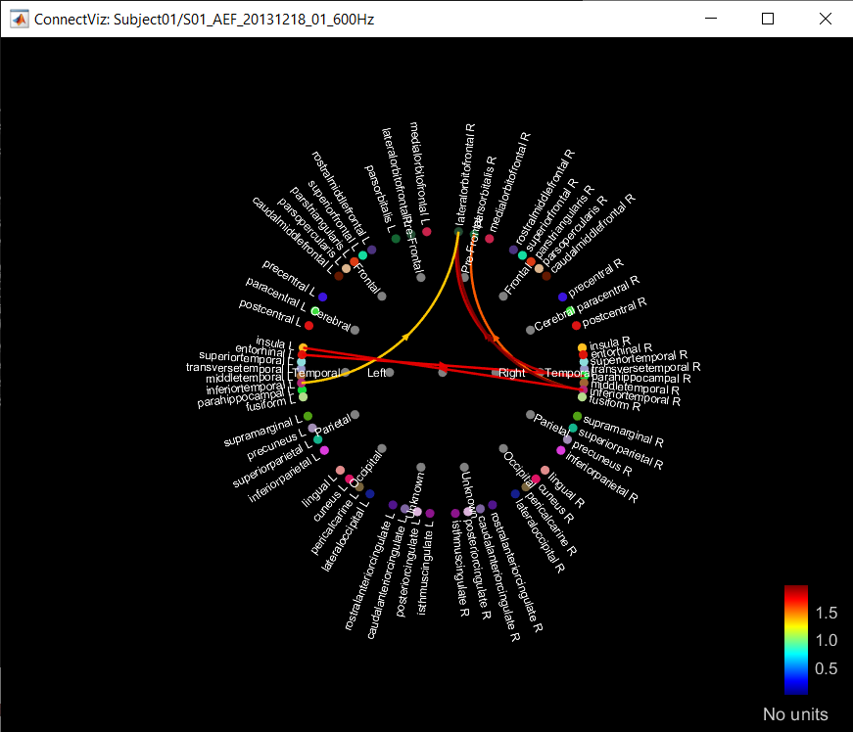Select the isthmuscingulate R node
Image resolution: width=853 pixels, height=732 pixels.
coord(455,514)
